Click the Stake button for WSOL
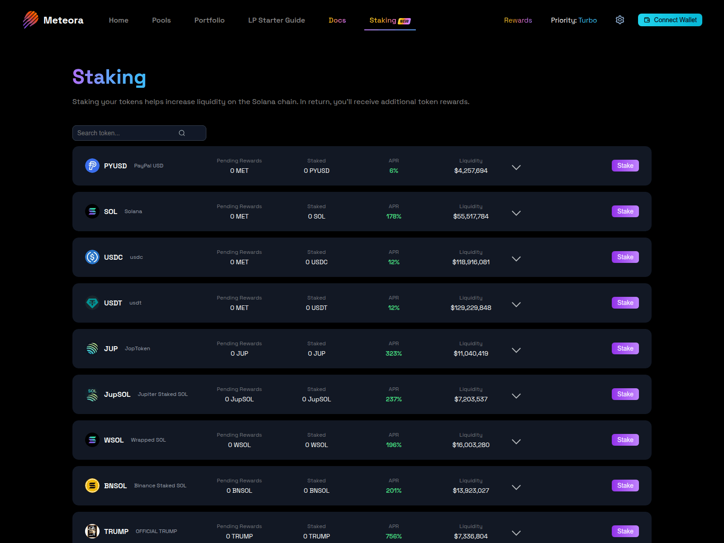Screen dimensions: 724x543 click(625, 439)
